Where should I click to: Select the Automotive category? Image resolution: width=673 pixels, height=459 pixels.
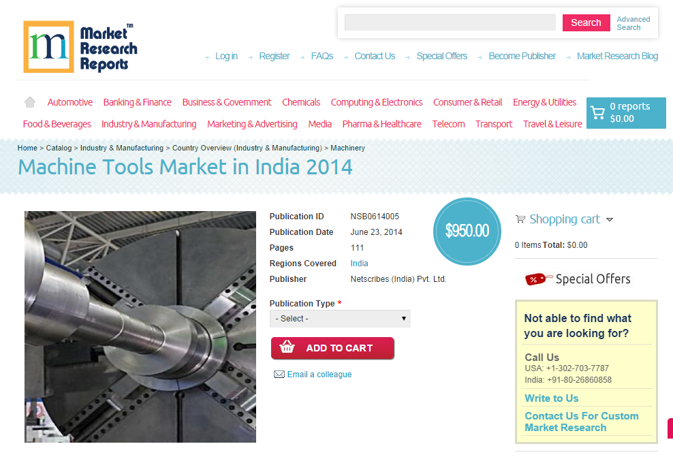coord(70,102)
